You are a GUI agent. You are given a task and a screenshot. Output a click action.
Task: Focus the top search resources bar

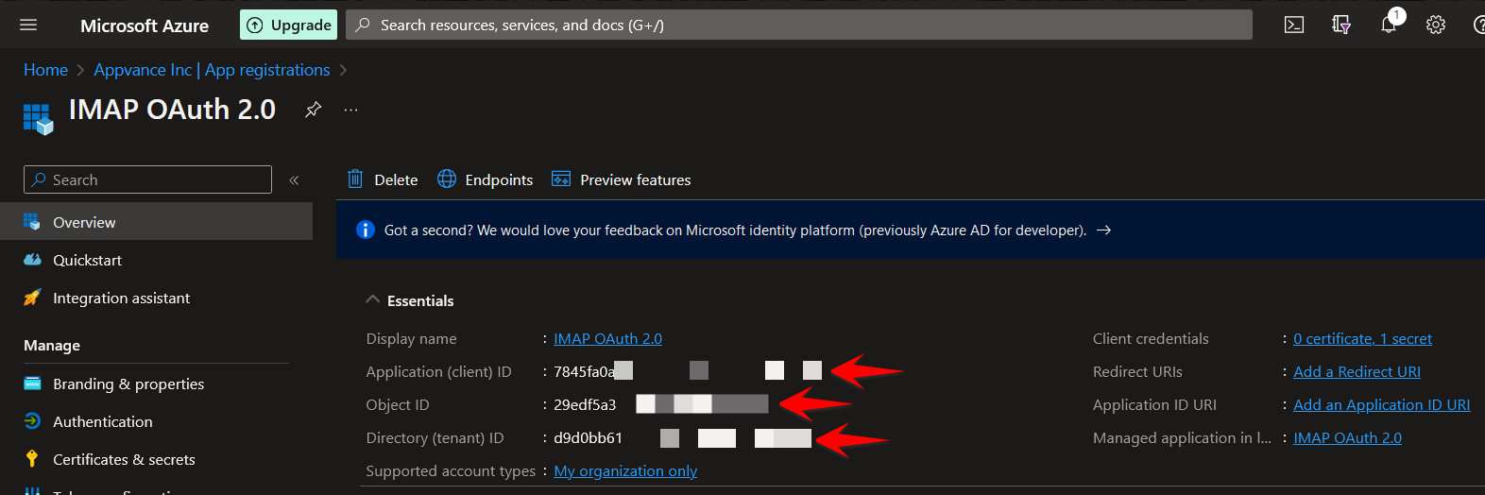[x=799, y=25]
